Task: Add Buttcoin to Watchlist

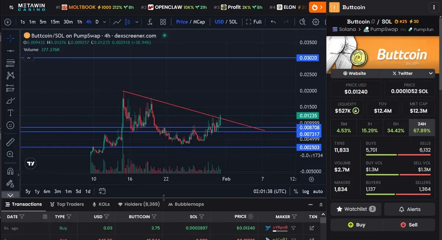Action: 356,209
